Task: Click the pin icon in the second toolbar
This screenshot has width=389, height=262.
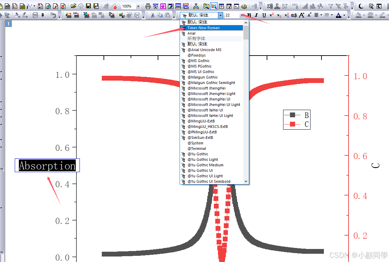Action: [43, 15]
